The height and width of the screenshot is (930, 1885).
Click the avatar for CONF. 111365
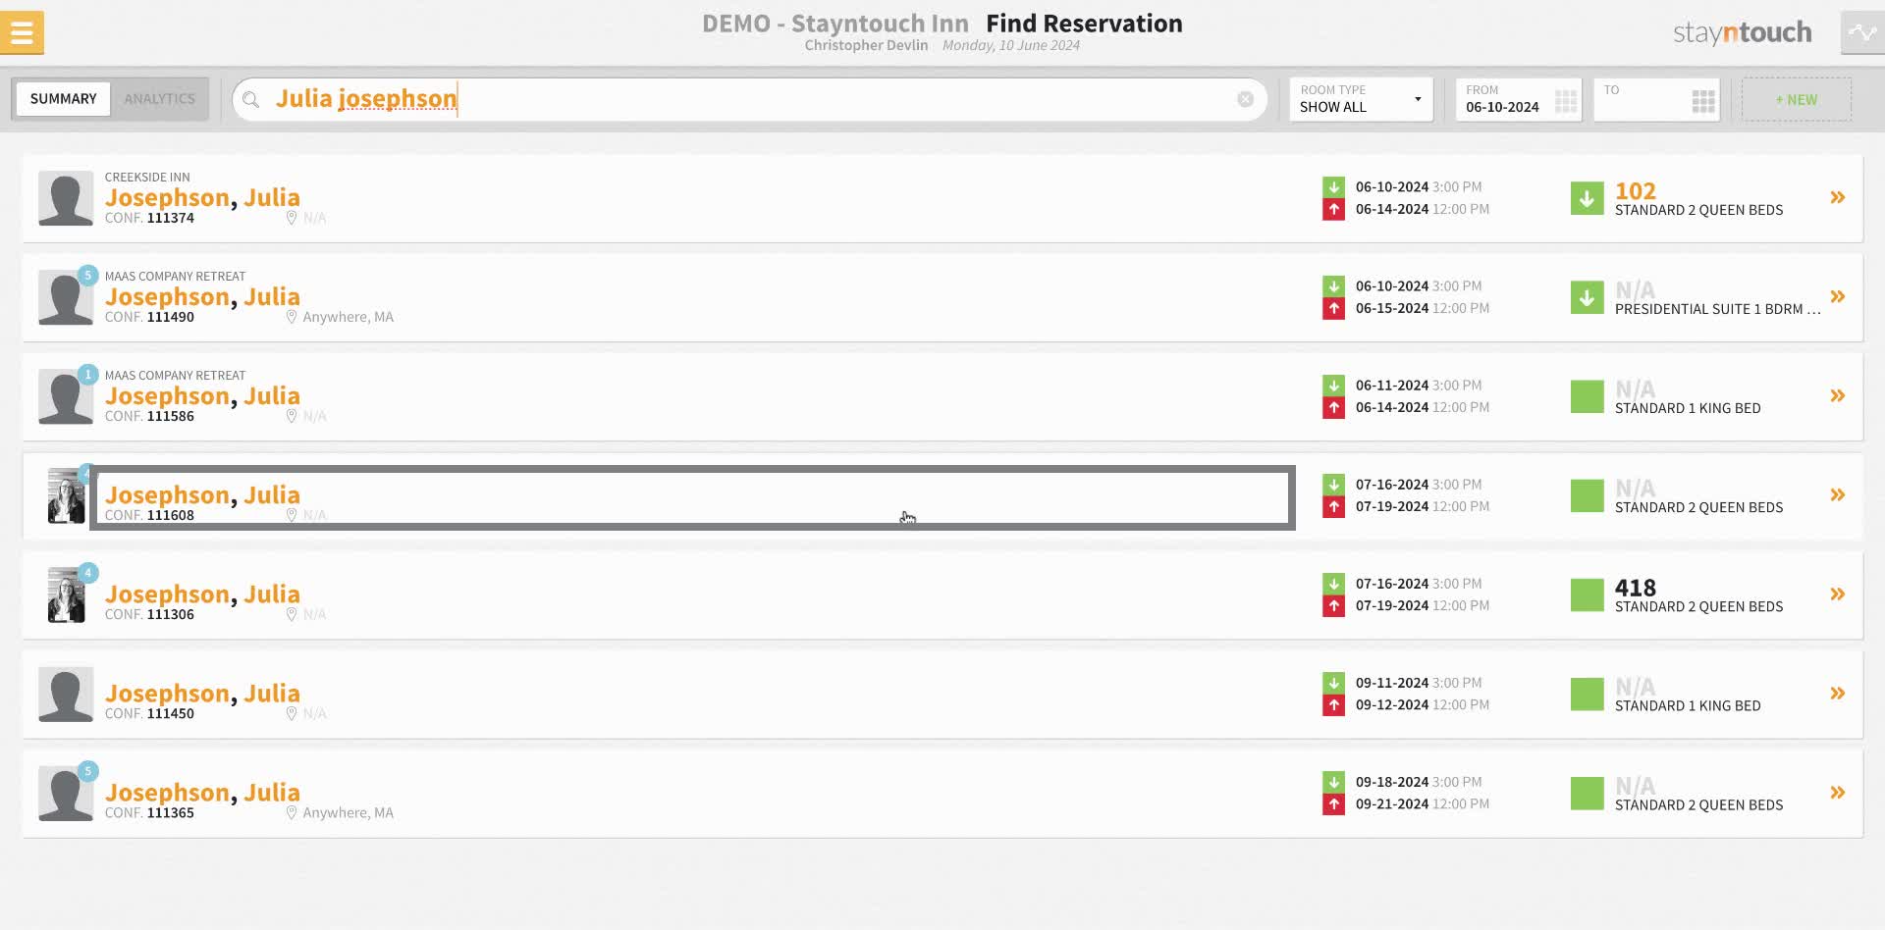coord(66,794)
